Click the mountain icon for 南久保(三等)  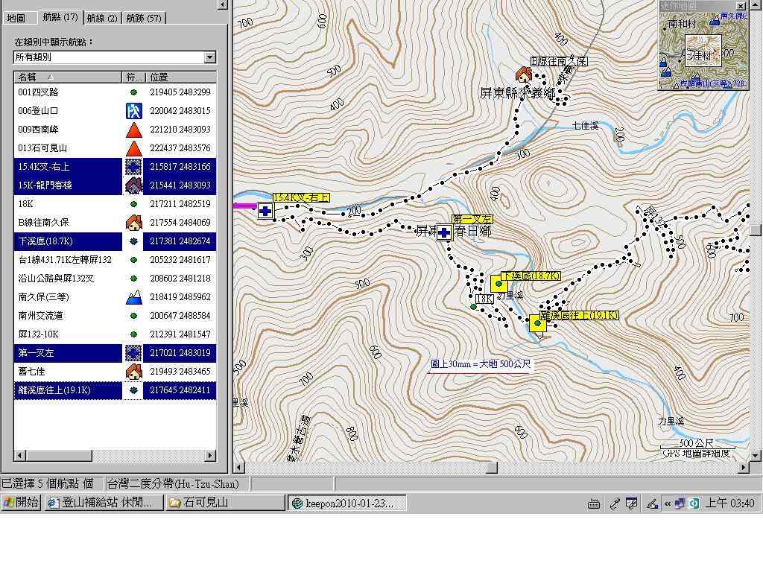(x=133, y=297)
